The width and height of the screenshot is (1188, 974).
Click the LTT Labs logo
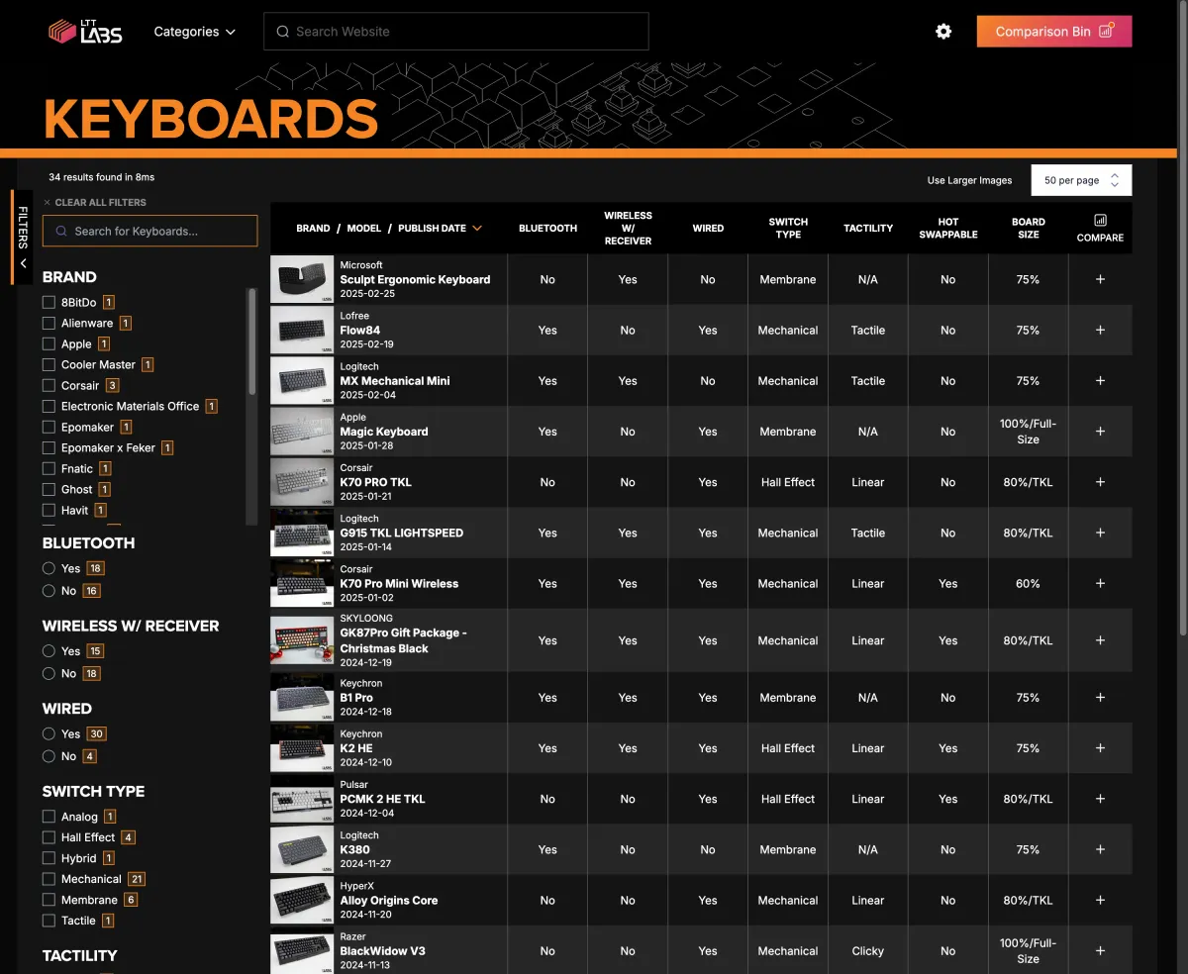[x=85, y=32]
